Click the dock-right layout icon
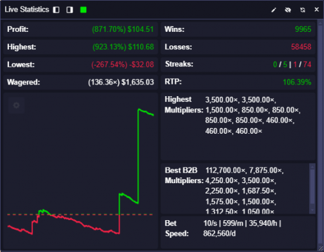 [69, 10]
